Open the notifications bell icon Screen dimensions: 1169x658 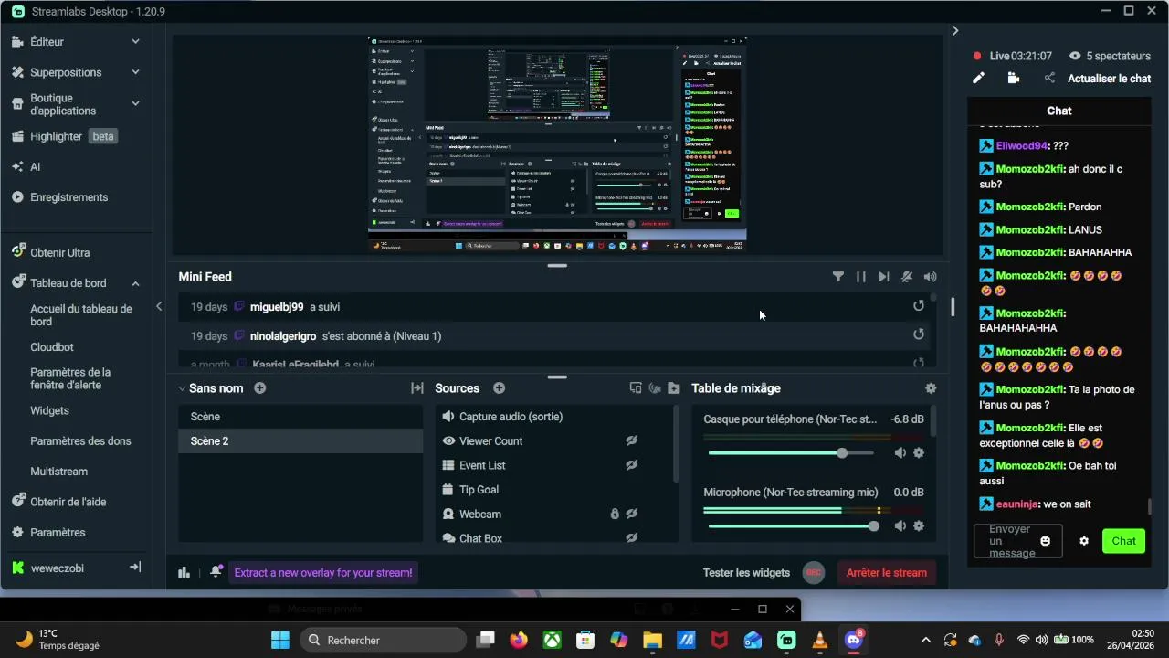pyautogui.click(x=216, y=572)
